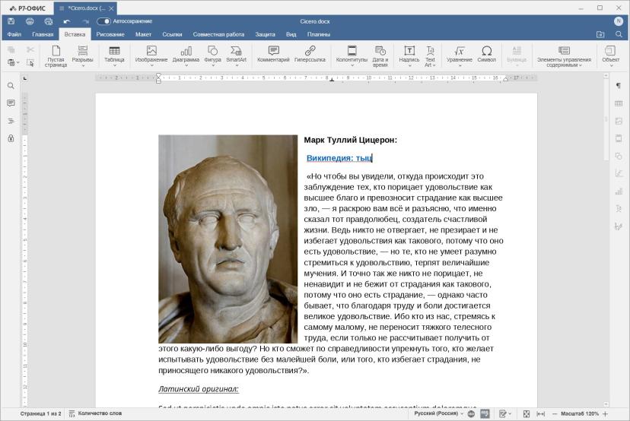Open the Плагины tab
Viewport: 630px width, 421px height.
coord(319,34)
